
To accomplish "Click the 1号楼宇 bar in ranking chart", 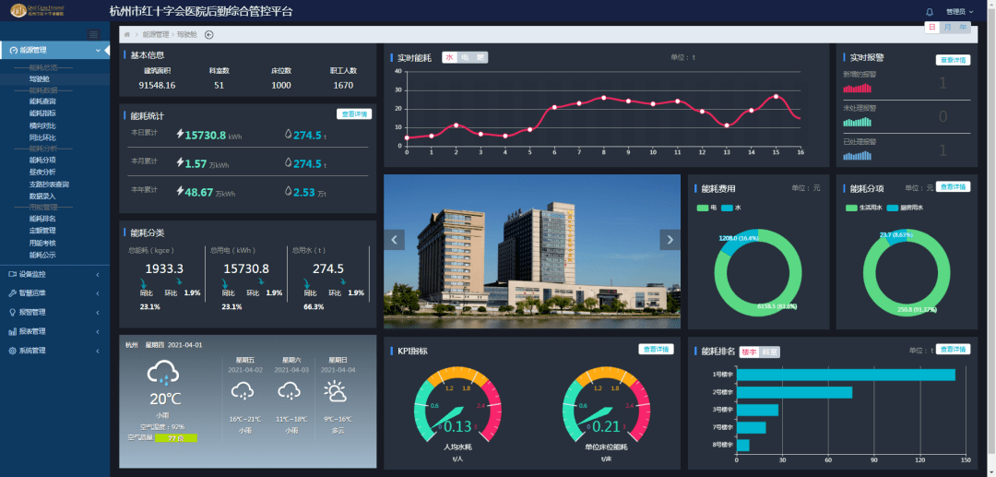I will (x=846, y=375).
